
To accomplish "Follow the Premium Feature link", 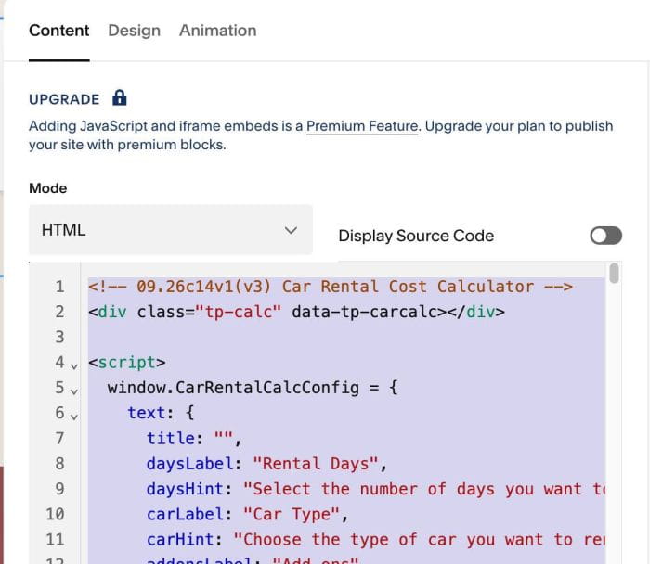I will point(362,126).
